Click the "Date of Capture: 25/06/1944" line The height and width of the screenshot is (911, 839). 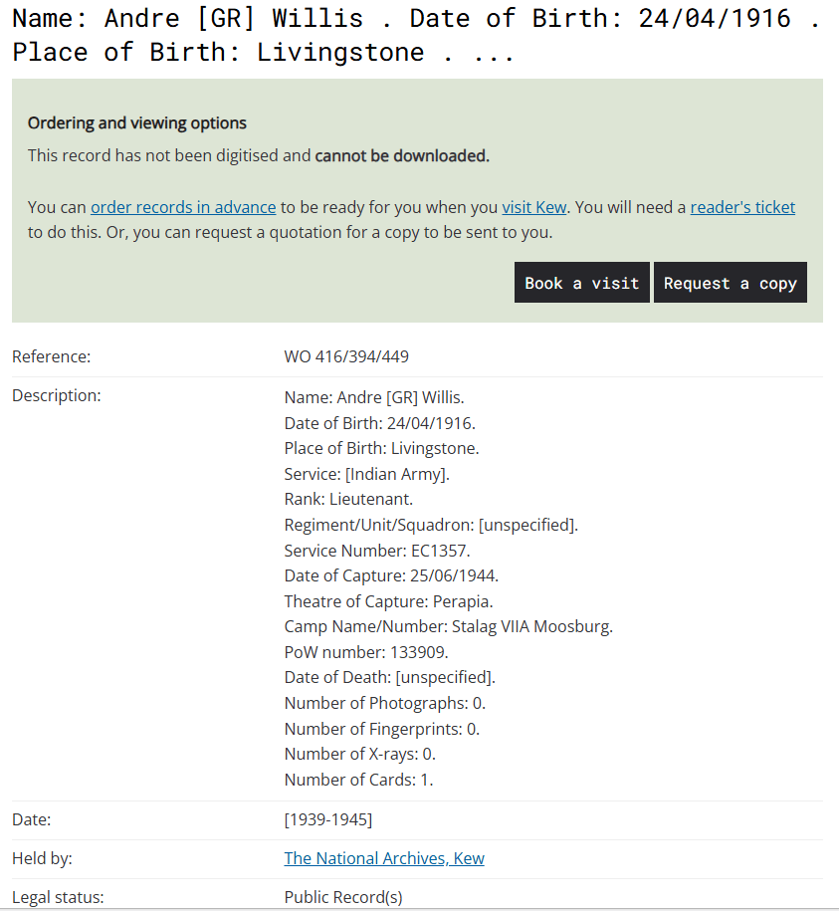coord(391,575)
